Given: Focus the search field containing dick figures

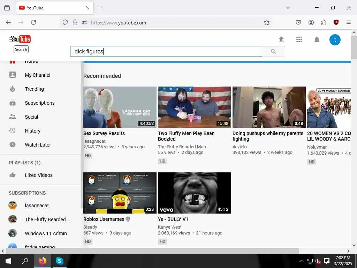Looking at the screenshot, I should click(x=166, y=51).
